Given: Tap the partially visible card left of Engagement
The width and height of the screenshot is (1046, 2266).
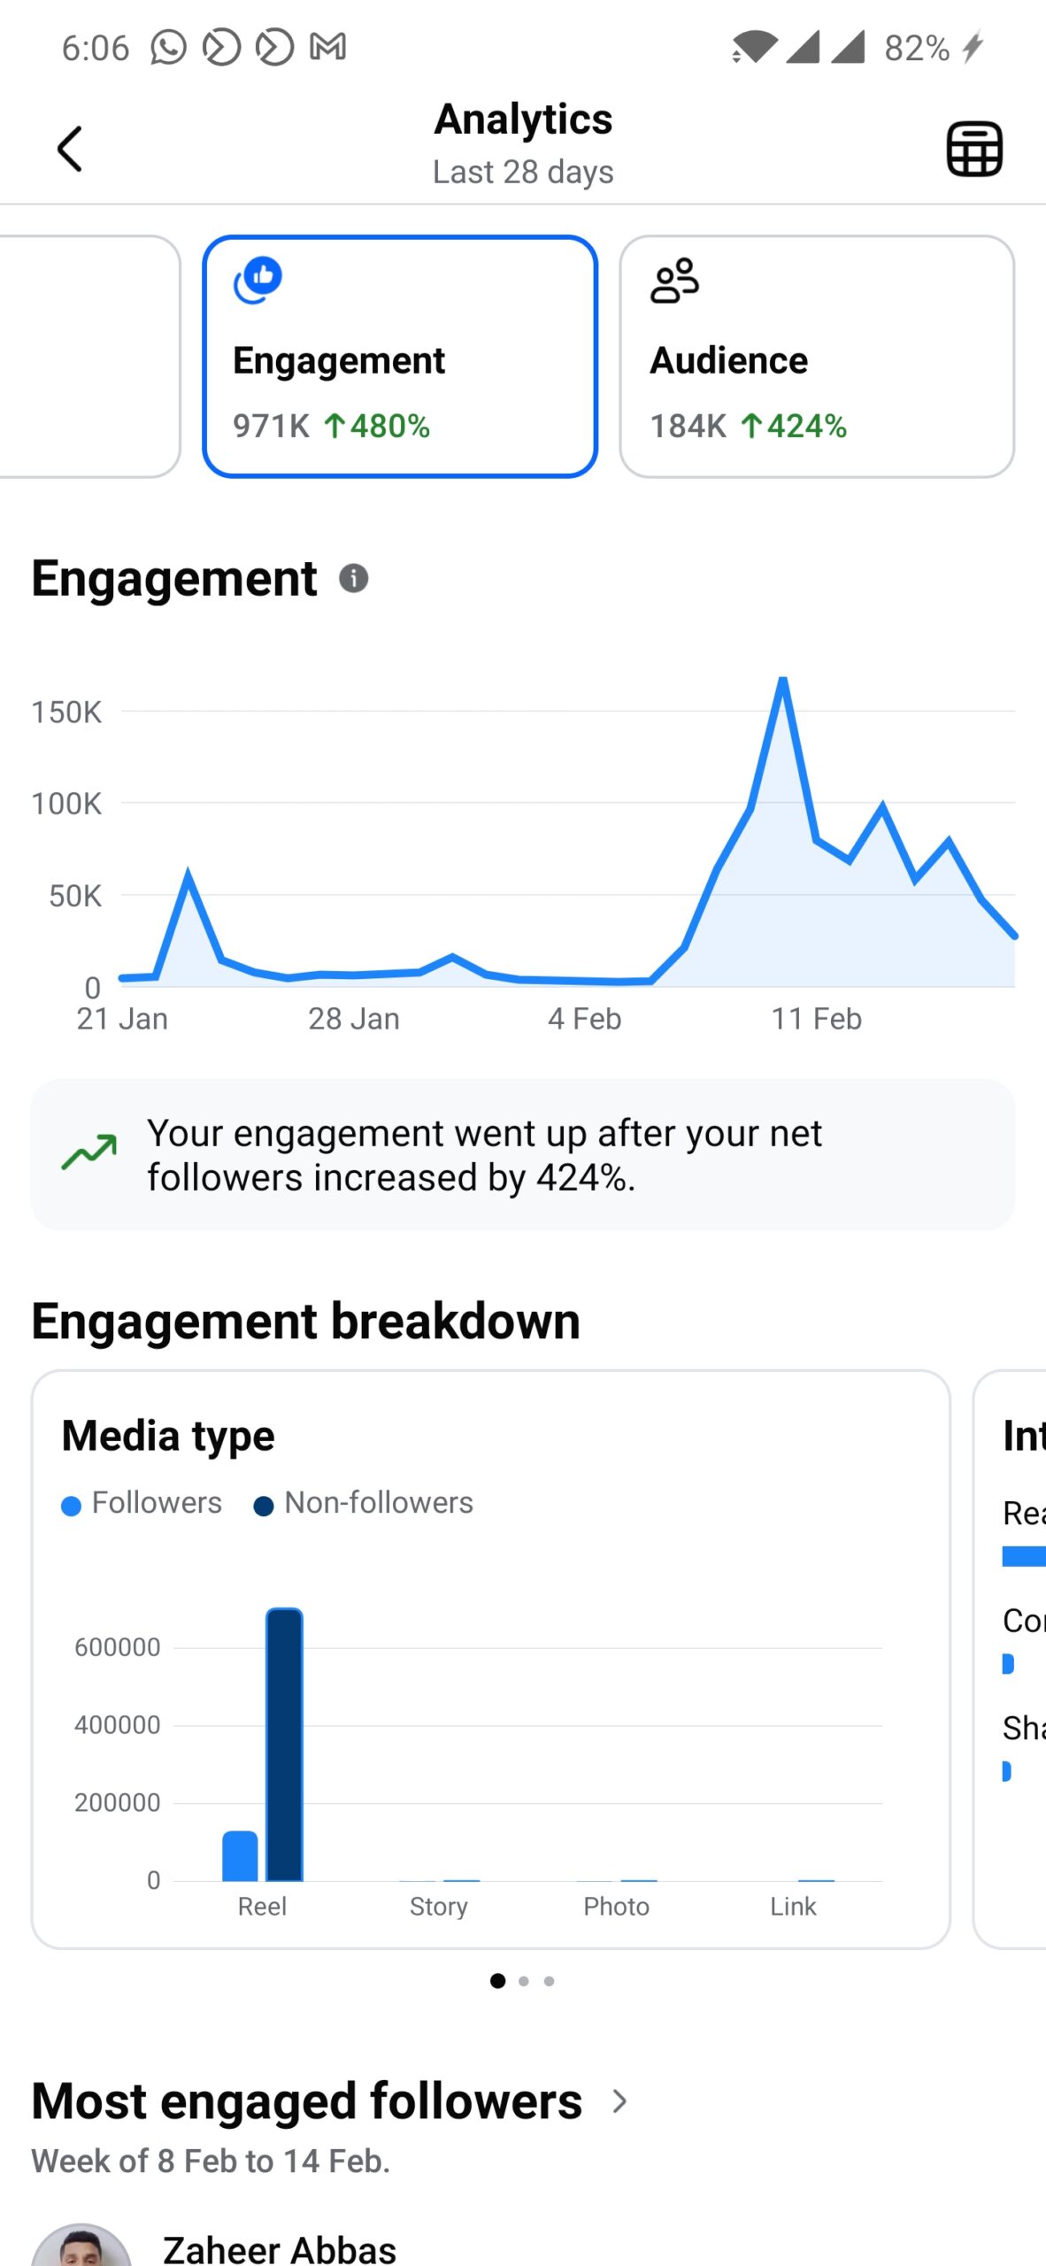Looking at the screenshot, I should [x=88, y=356].
